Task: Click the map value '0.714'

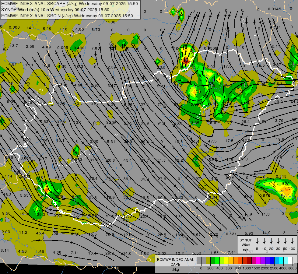Action: (275, 28)
